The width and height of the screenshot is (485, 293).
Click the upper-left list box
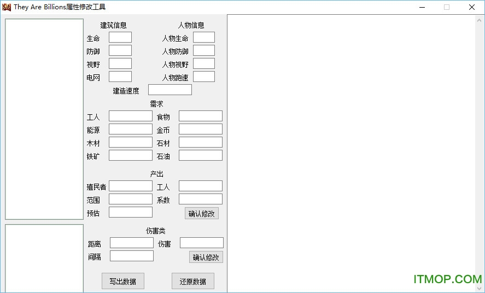pos(44,119)
